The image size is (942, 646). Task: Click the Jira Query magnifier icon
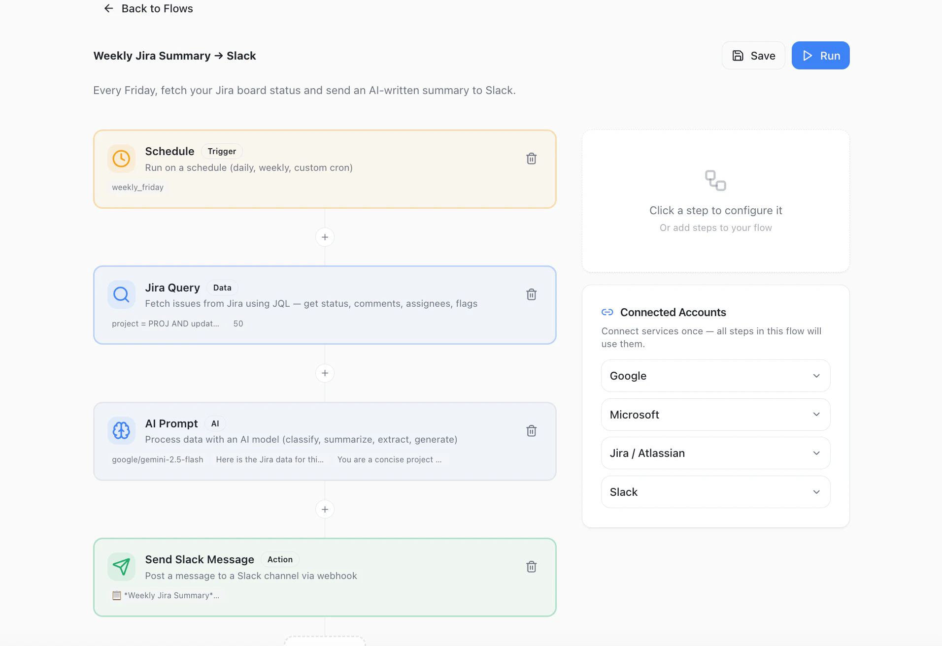click(121, 294)
